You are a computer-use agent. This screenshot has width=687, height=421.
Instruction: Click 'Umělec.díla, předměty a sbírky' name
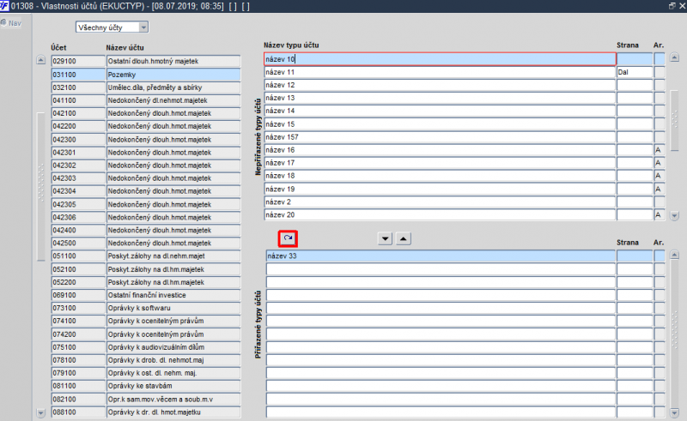(x=173, y=87)
